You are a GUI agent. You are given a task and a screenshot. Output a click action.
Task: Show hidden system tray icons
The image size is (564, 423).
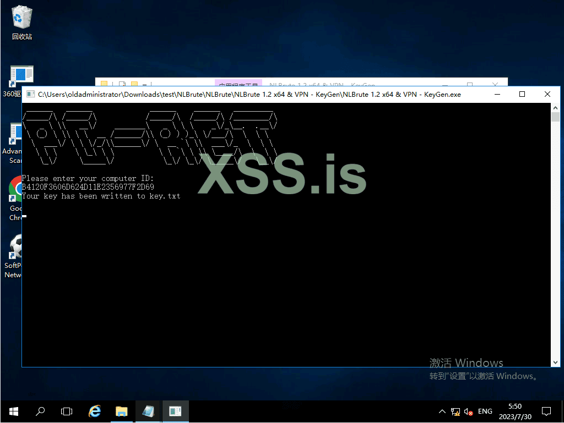[442, 411]
